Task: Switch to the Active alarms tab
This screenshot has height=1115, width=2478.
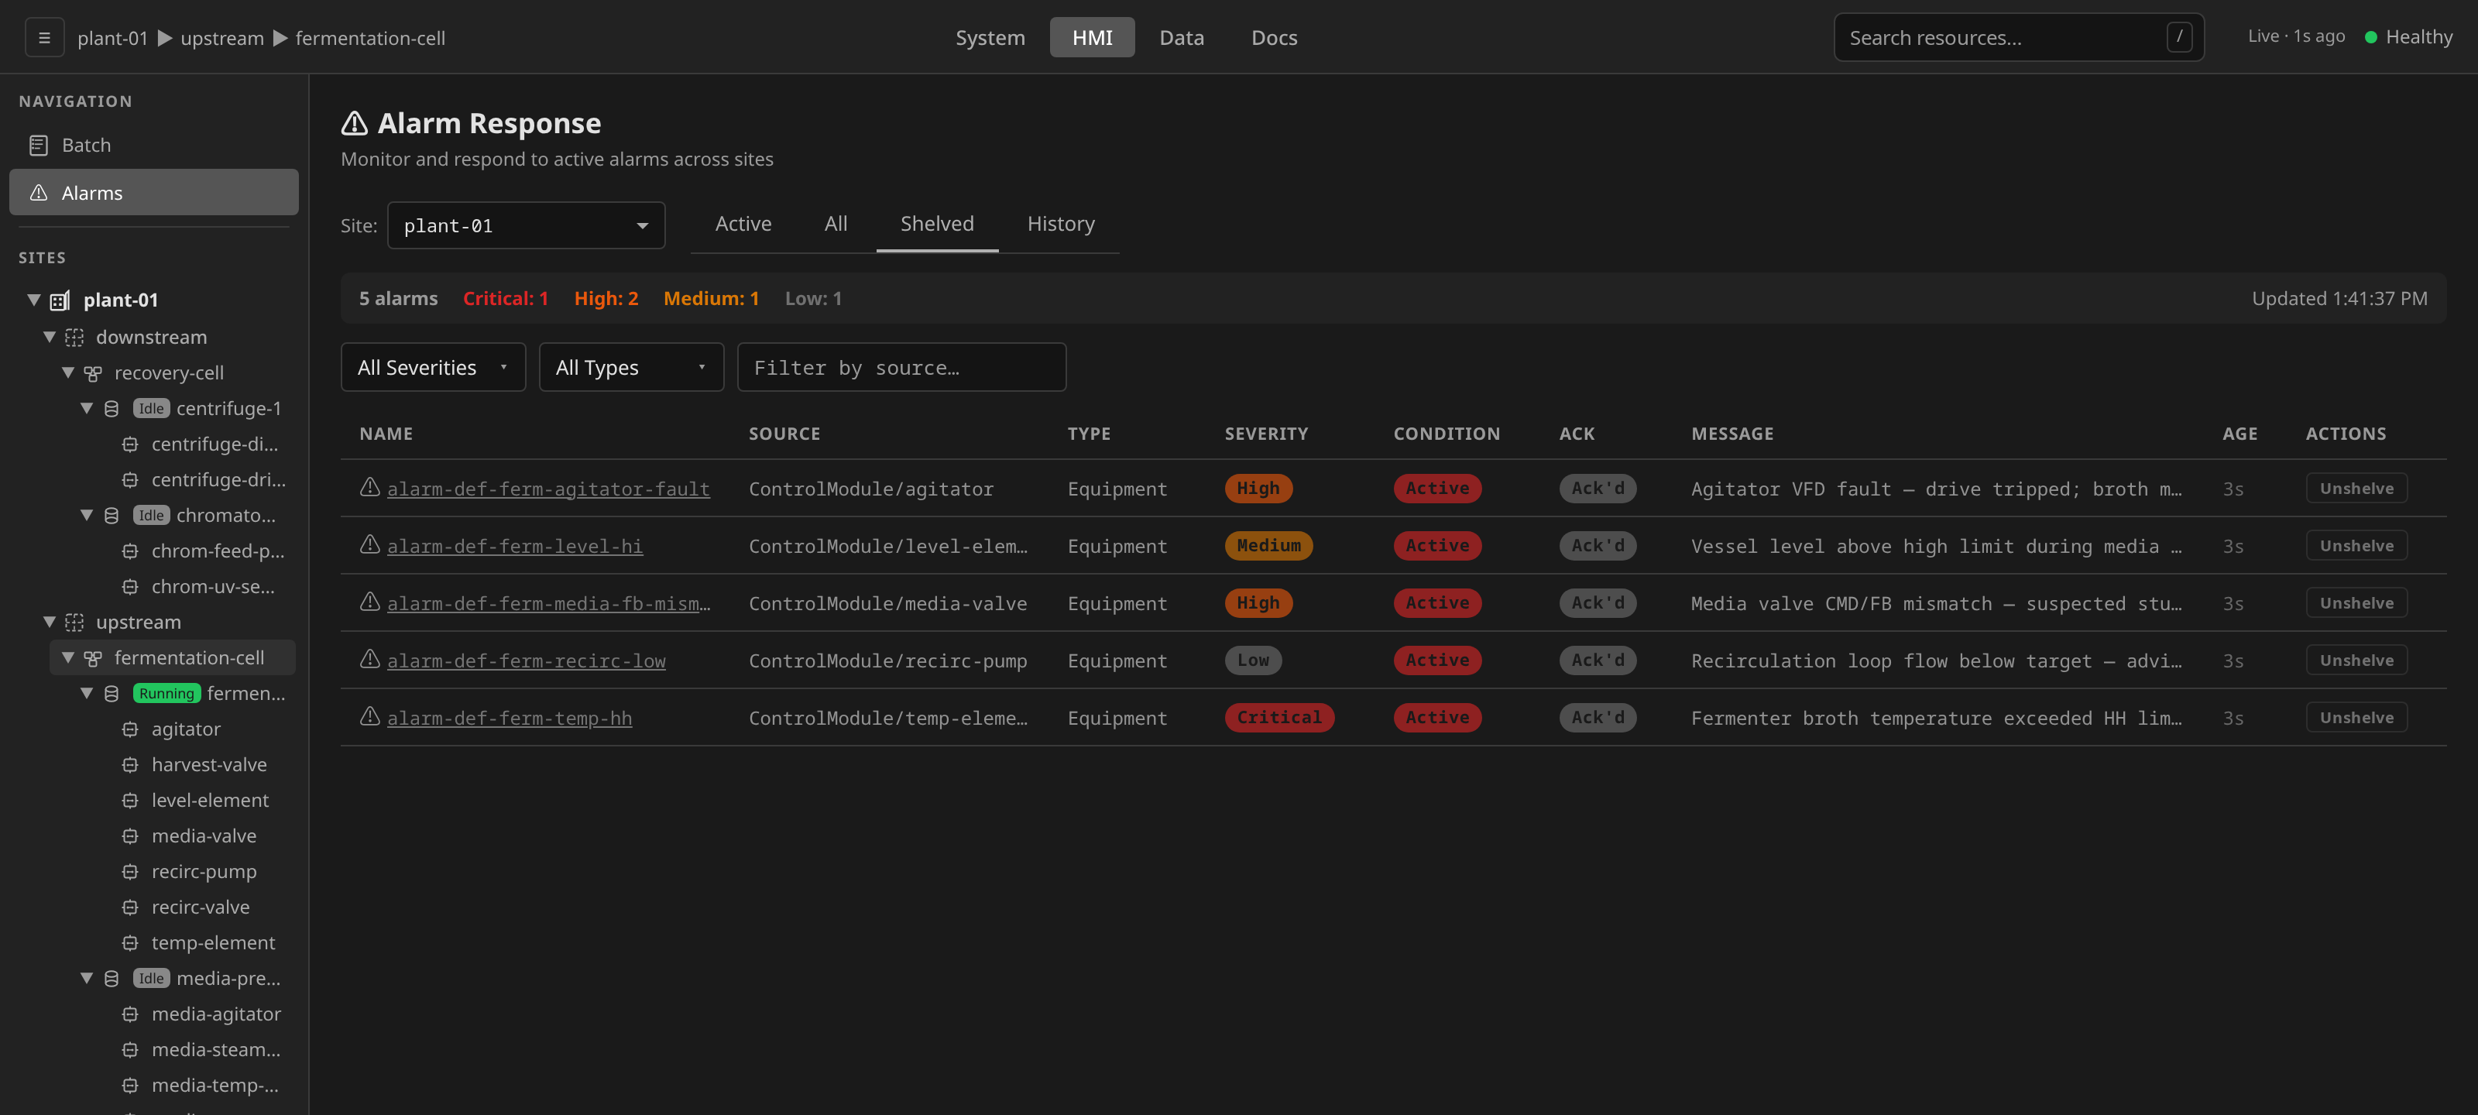Action: (x=743, y=224)
